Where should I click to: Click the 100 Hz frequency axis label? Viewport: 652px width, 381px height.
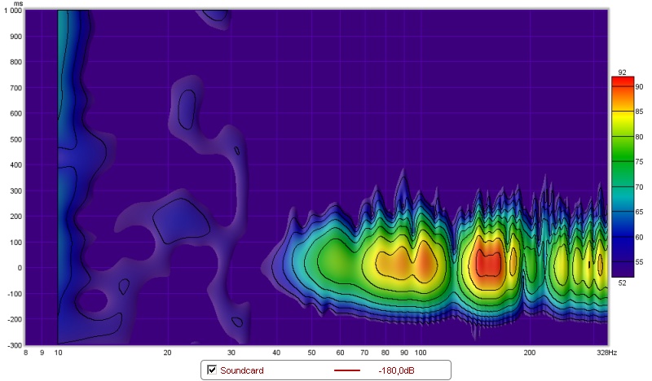tap(421, 353)
